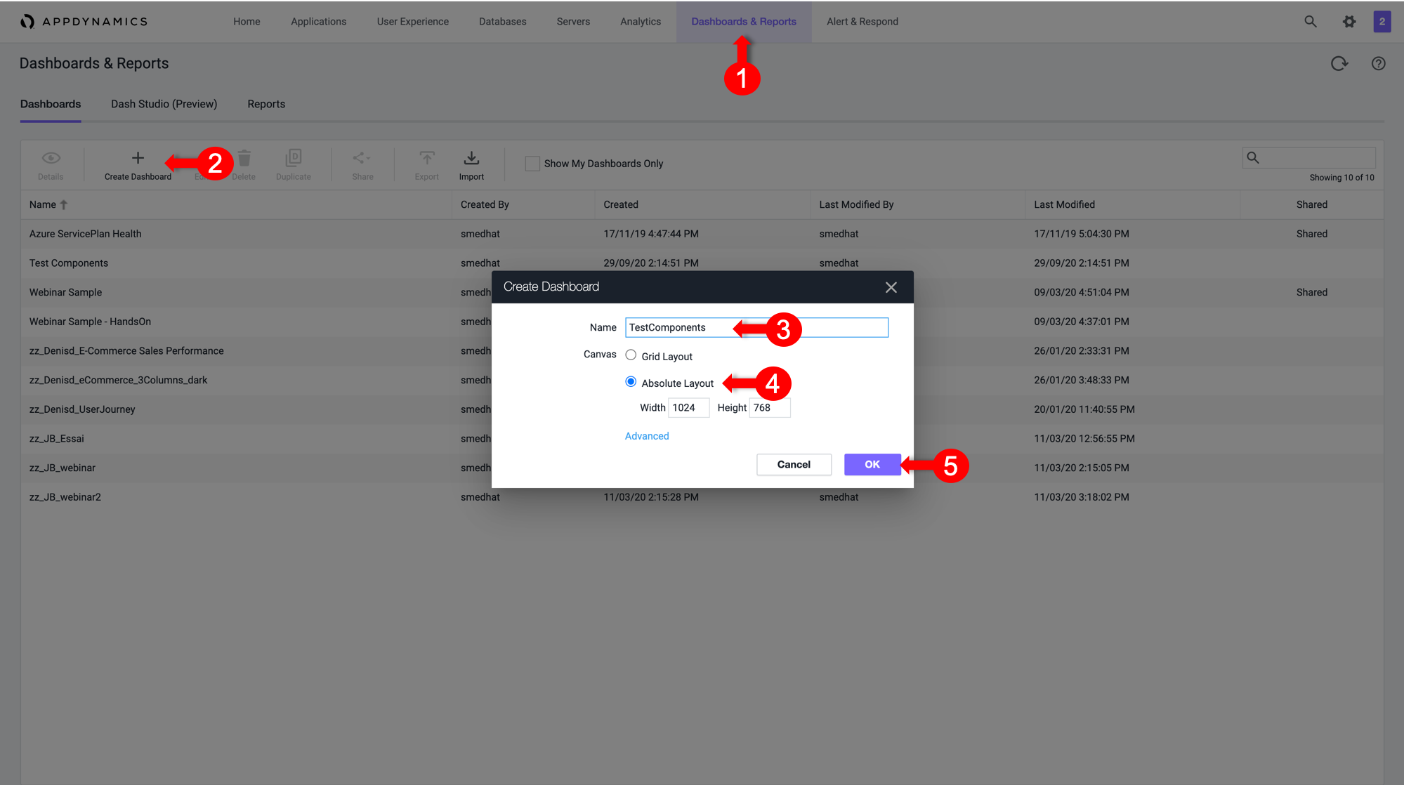This screenshot has width=1404, height=785.
Task: Click the AppDynamics logo
Action: point(84,21)
